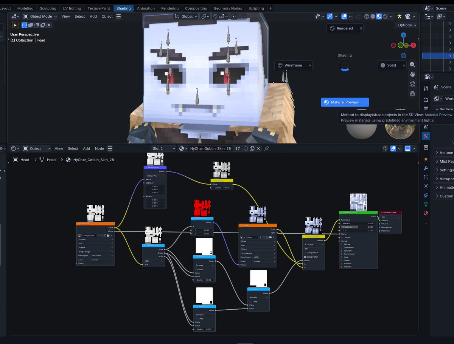Select wireframe shading icon in viewport header
This screenshot has width=454, height=344.
pos(367,16)
